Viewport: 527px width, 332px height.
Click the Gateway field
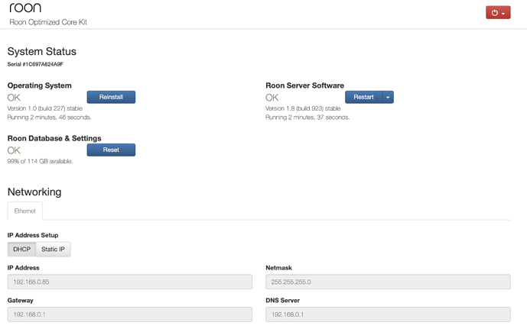coord(130,314)
